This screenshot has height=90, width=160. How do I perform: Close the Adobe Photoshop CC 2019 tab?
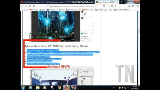(x=117, y=2)
